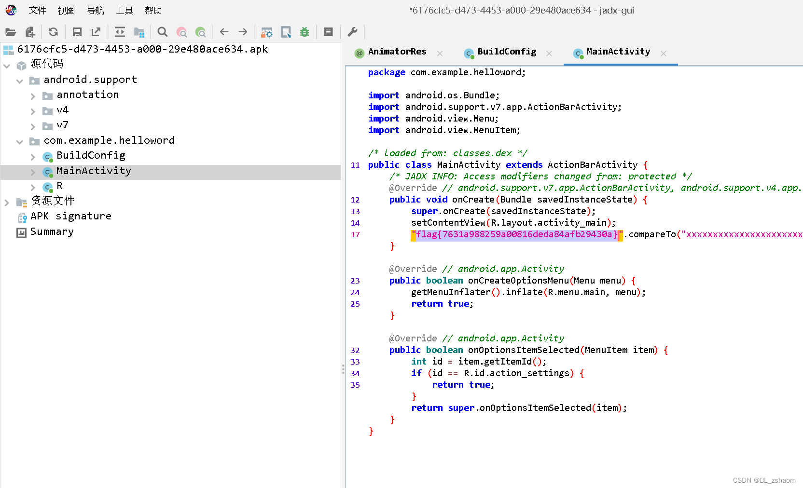Open the 视图 menu
The width and height of the screenshot is (803, 488).
pyautogui.click(x=66, y=11)
